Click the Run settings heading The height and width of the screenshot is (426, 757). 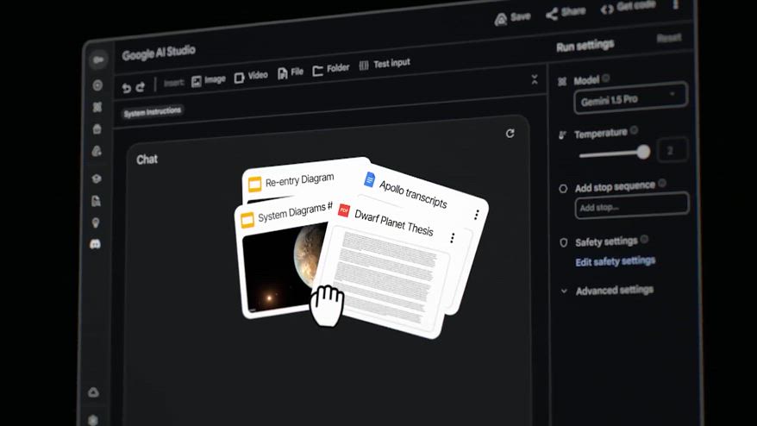click(x=585, y=47)
